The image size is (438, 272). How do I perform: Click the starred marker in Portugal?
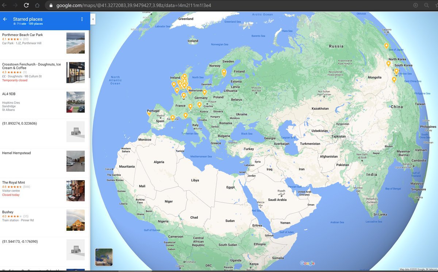[149, 113]
